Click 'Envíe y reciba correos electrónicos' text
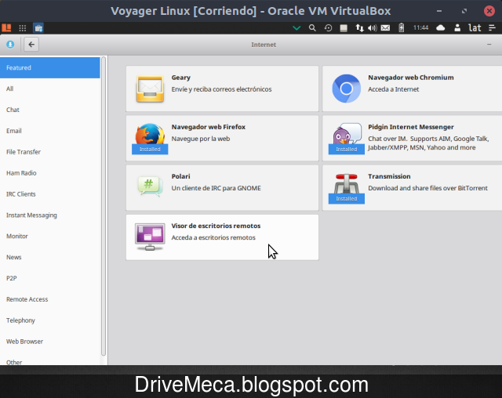The width and height of the screenshot is (502, 398). point(221,89)
